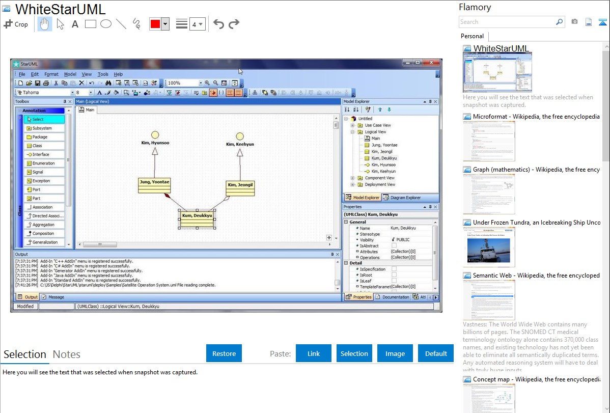Click the open folder icon in StarUML
610x413 pixels.
pos(29,83)
